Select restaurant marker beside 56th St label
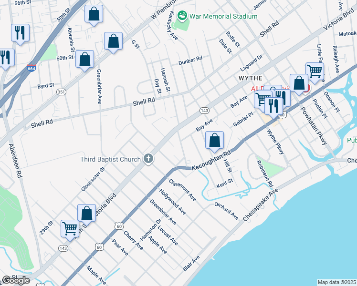Image resolution: width=357 pixels, height=286 pixels. (20, 33)
